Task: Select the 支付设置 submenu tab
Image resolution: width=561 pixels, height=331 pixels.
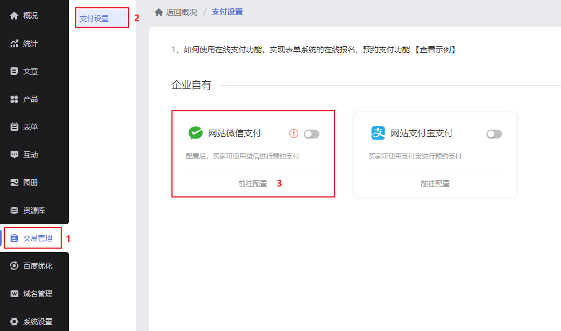Action: pyautogui.click(x=102, y=18)
